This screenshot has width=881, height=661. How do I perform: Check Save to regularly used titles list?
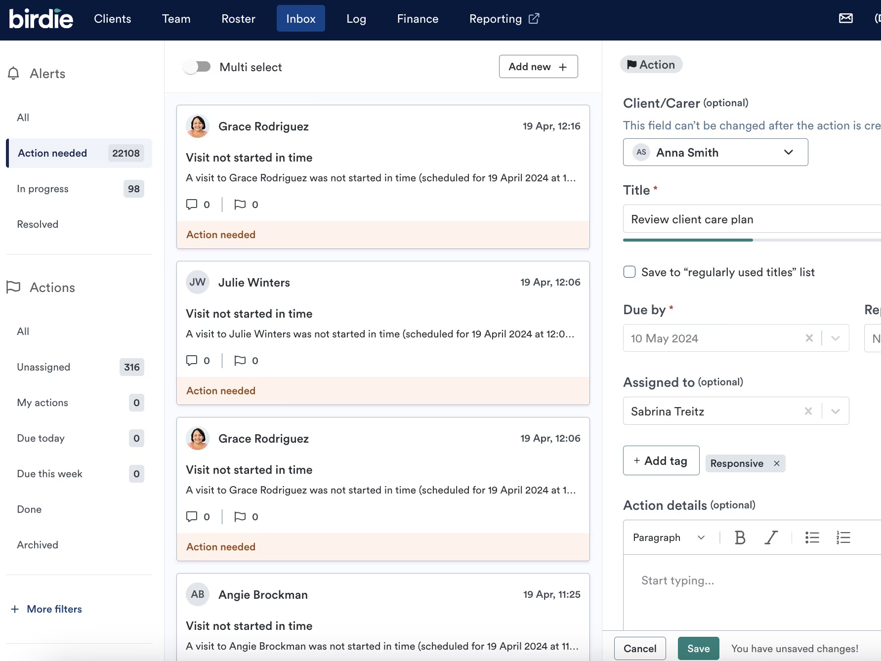(629, 272)
